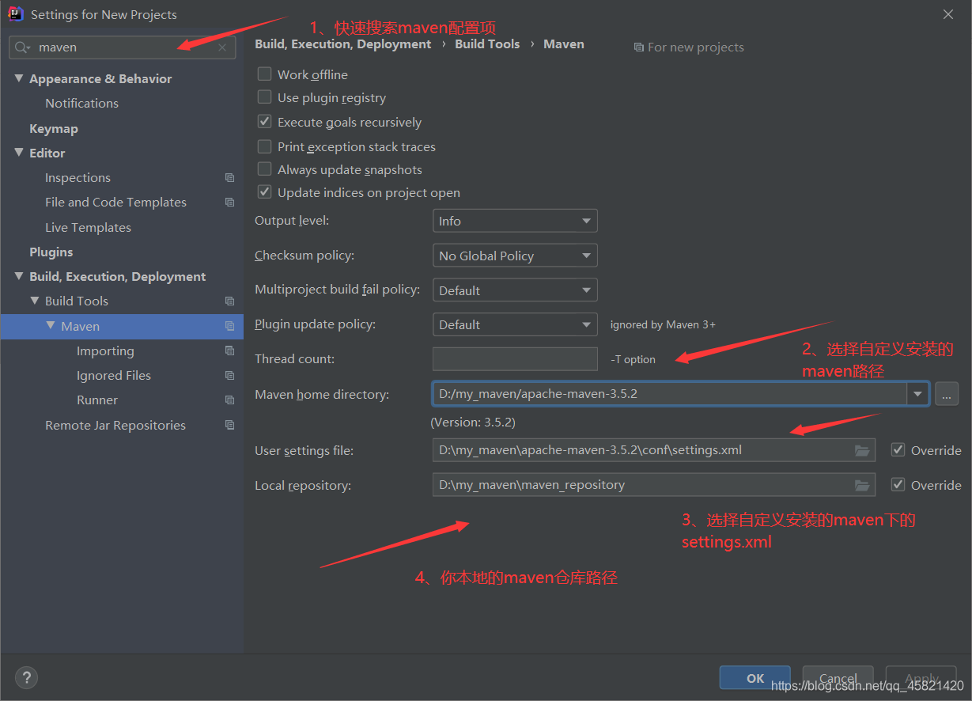
Task: Click the Maven home directory path field
Action: coord(670,393)
